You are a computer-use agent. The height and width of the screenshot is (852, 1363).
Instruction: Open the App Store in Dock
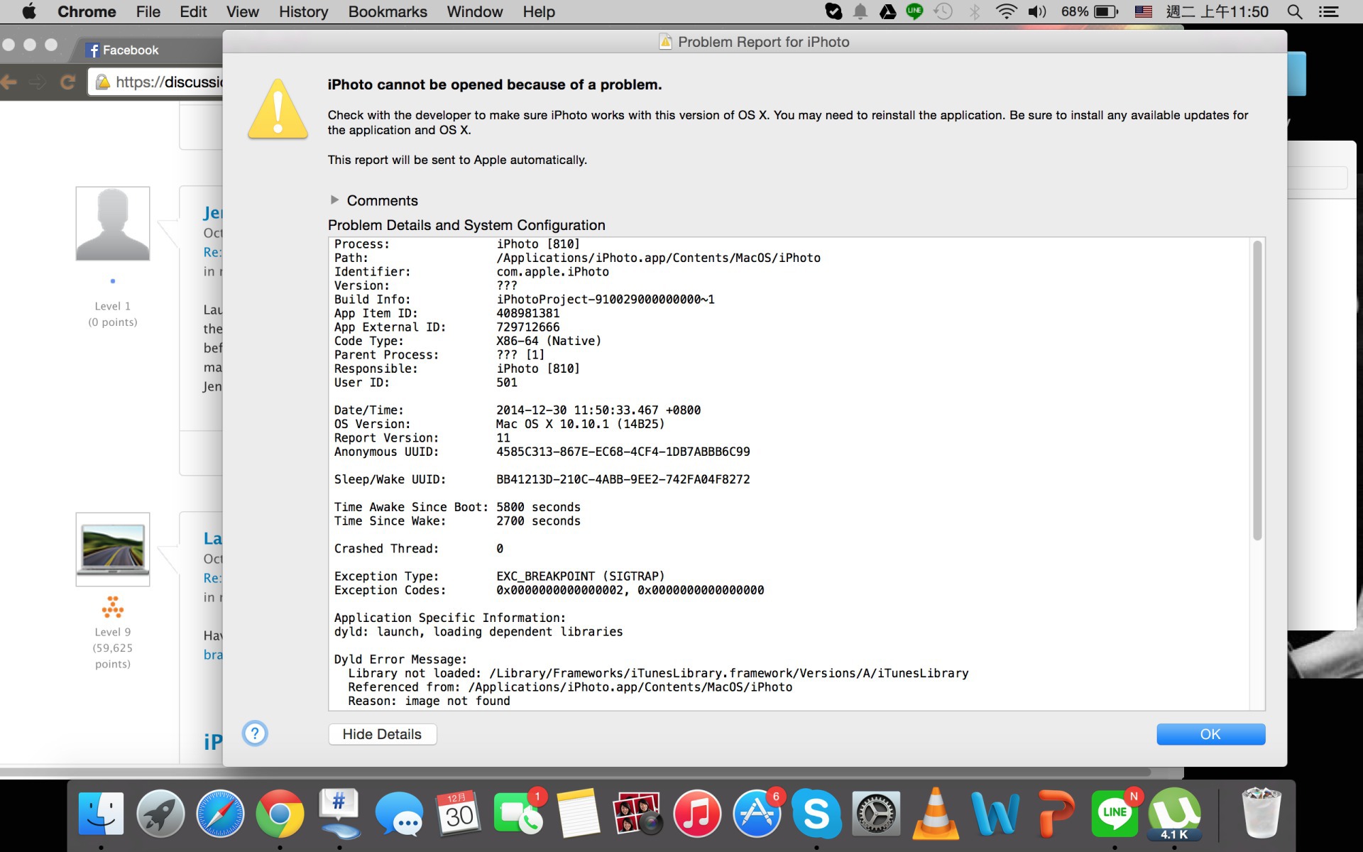click(757, 814)
